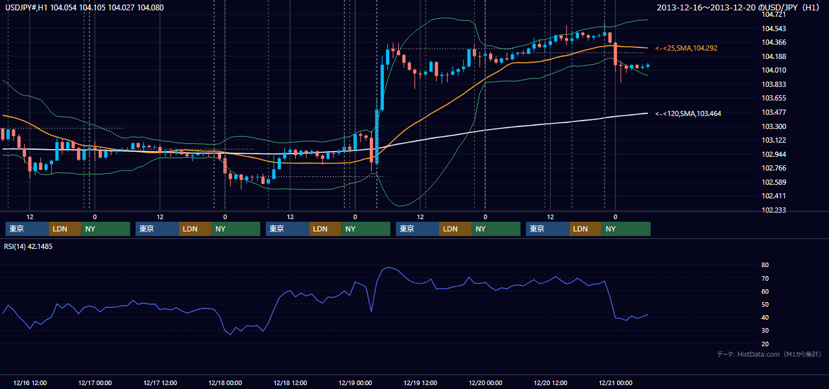829x389 pixels.
Task: Select the rightmost NY session block
Action: [x=626, y=229]
